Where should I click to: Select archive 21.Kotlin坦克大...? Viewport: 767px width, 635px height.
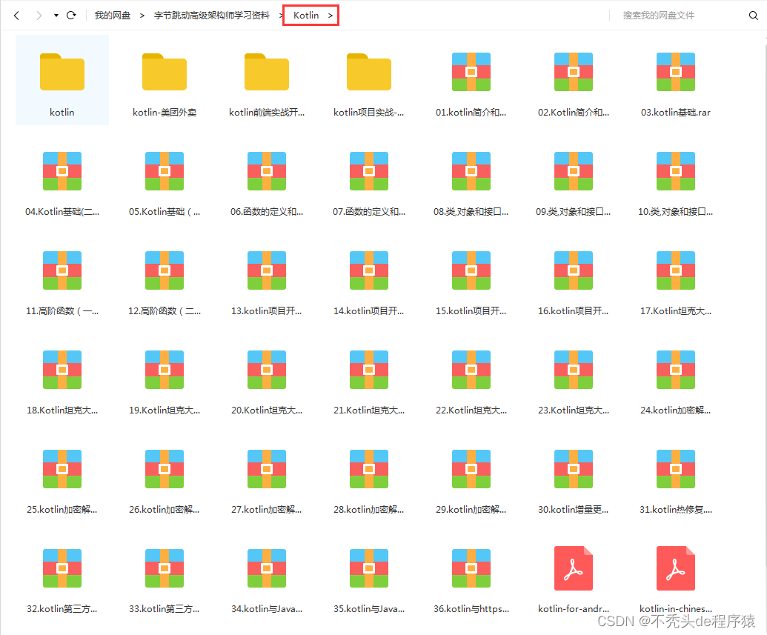369,370
